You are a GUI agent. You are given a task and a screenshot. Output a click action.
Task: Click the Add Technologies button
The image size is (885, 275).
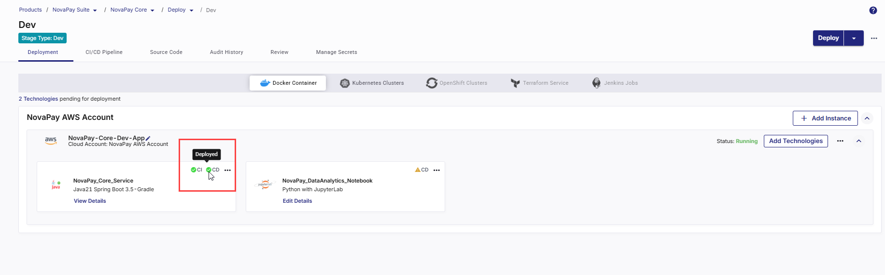click(x=796, y=141)
